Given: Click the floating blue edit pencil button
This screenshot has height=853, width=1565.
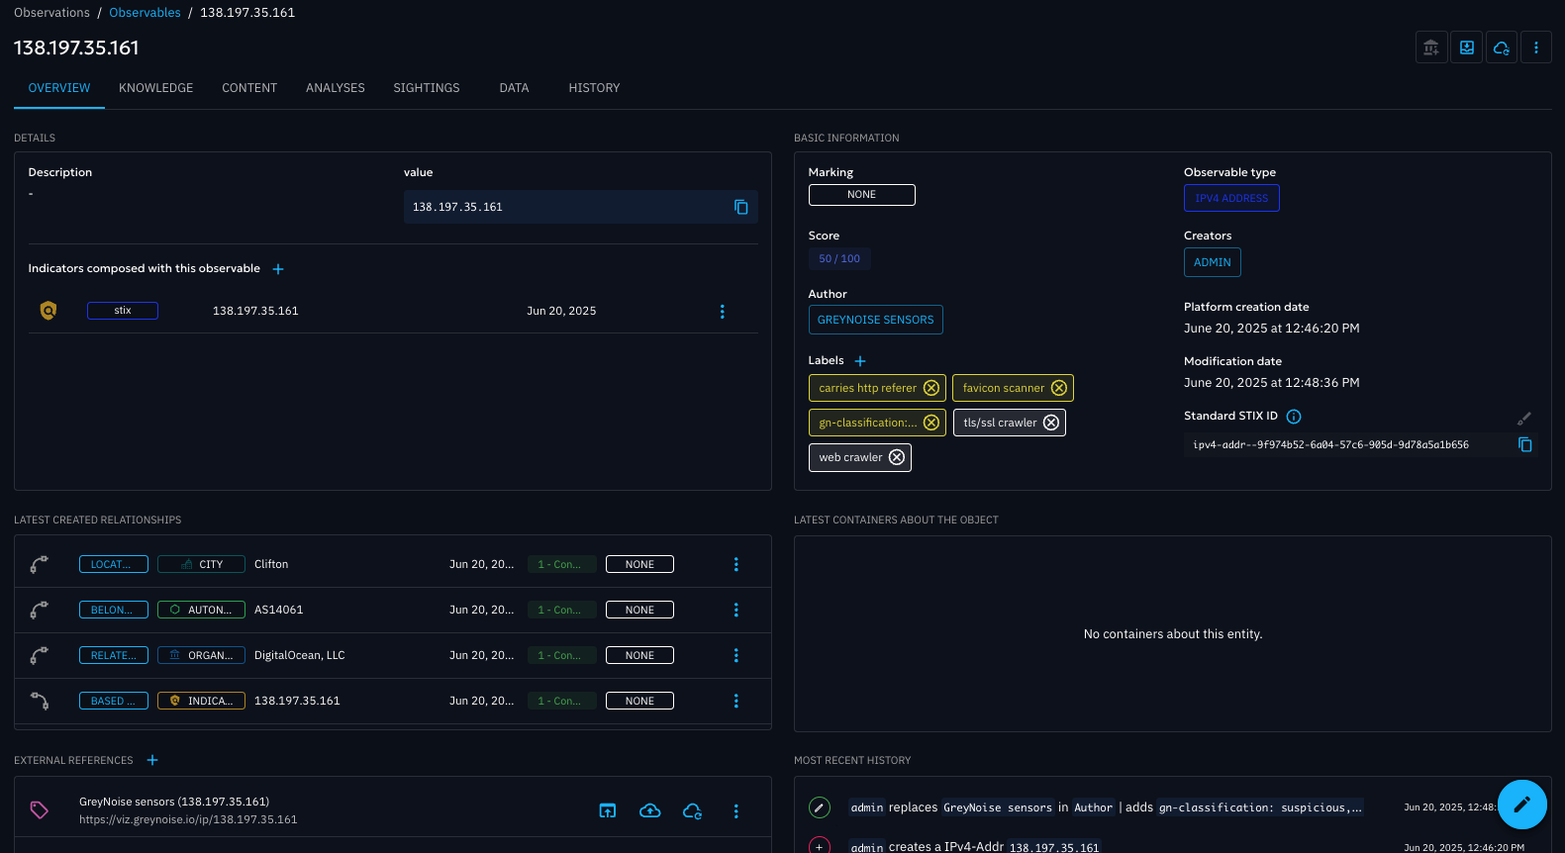Looking at the screenshot, I should point(1522,804).
